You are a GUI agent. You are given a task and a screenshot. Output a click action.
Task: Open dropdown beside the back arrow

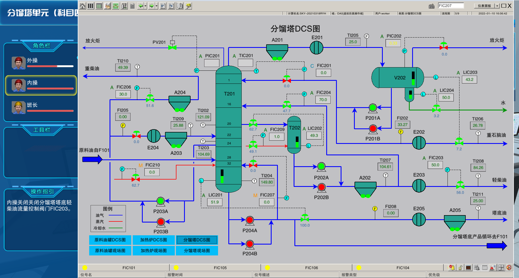(145, 6)
